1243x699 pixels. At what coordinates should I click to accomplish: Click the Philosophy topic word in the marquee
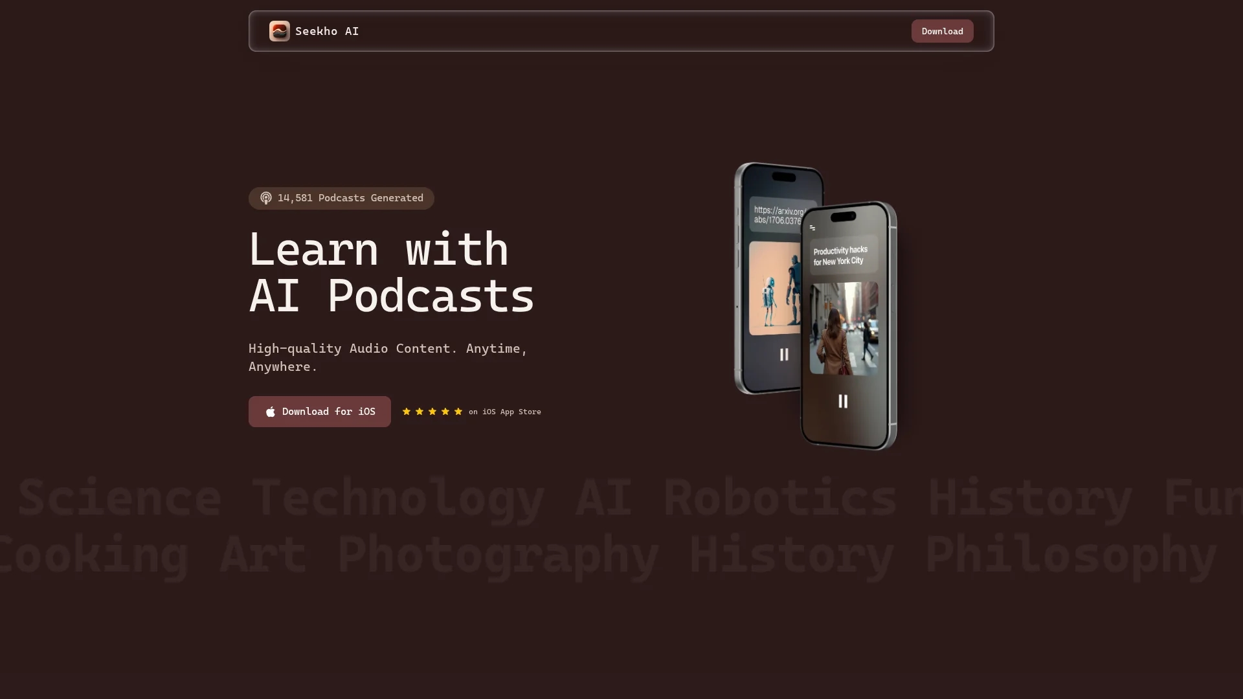[1071, 557]
